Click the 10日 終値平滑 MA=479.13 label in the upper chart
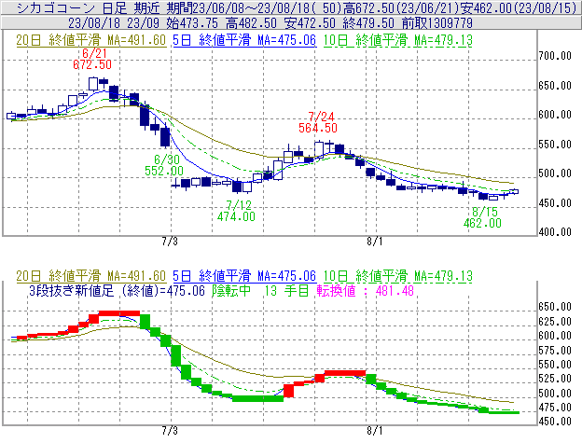Image resolution: width=582 pixels, height=443 pixels. 398,40
